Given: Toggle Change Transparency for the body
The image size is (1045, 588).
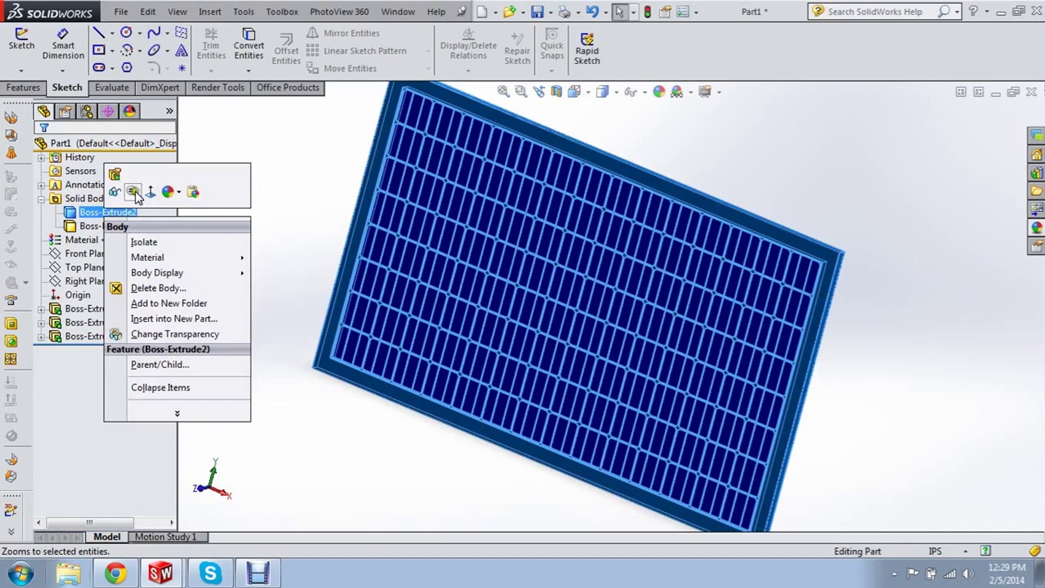Looking at the screenshot, I should [x=174, y=334].
